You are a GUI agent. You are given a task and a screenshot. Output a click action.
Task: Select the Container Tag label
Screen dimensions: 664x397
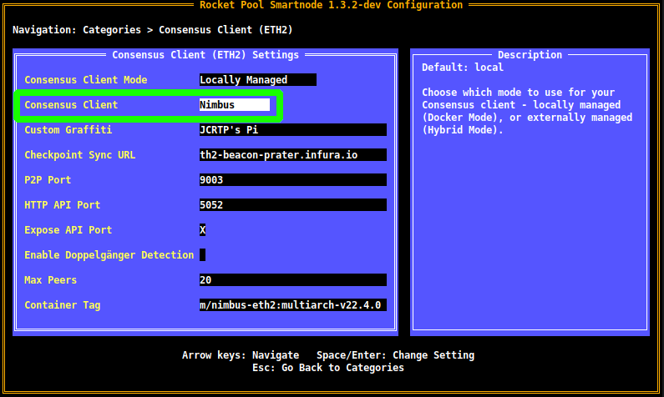62,305
